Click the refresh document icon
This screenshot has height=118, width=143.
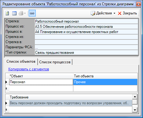[7, 13]
